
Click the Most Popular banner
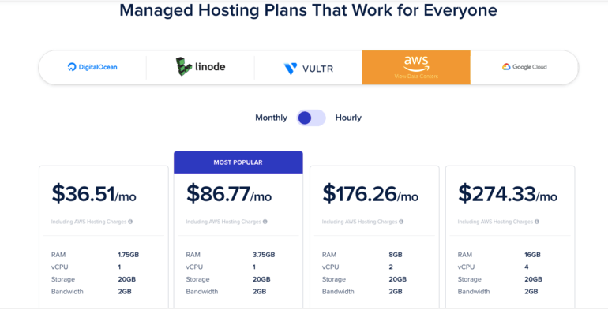238,162
